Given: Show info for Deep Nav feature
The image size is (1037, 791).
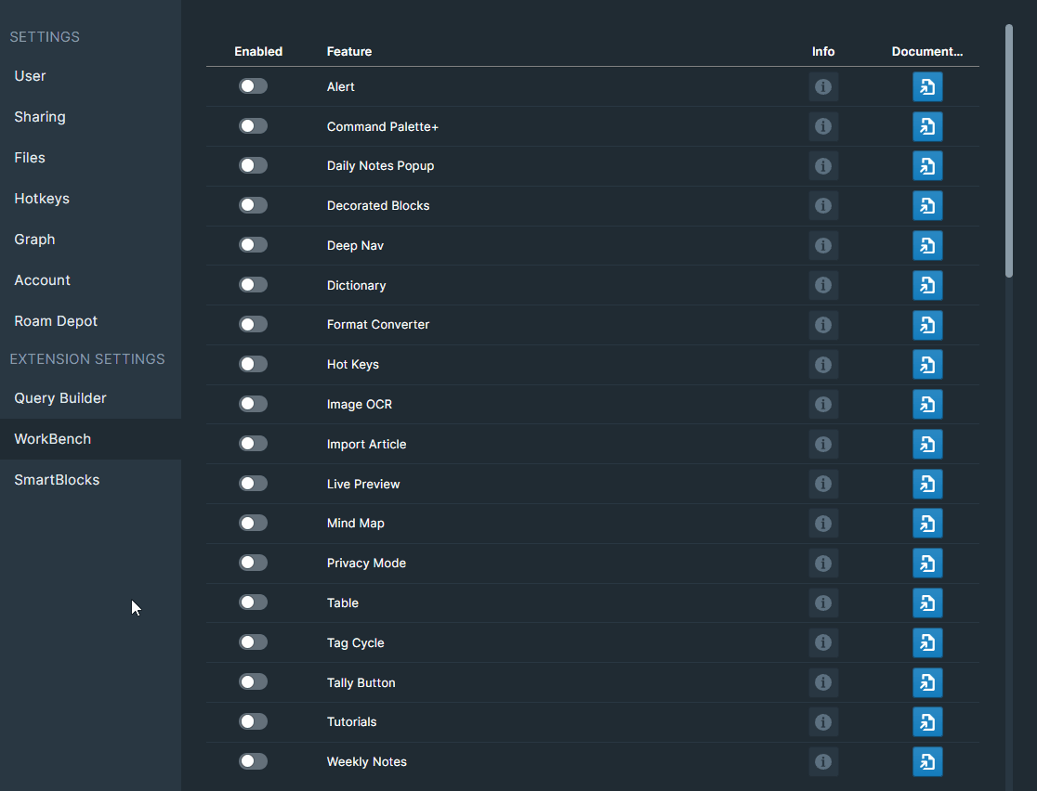Looking at the screenshot, I should 822,246.
